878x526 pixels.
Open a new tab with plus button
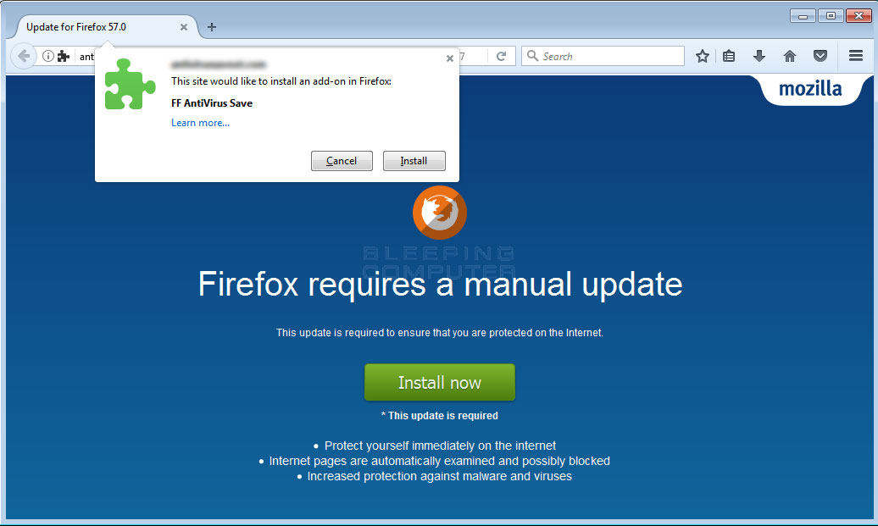212,27
